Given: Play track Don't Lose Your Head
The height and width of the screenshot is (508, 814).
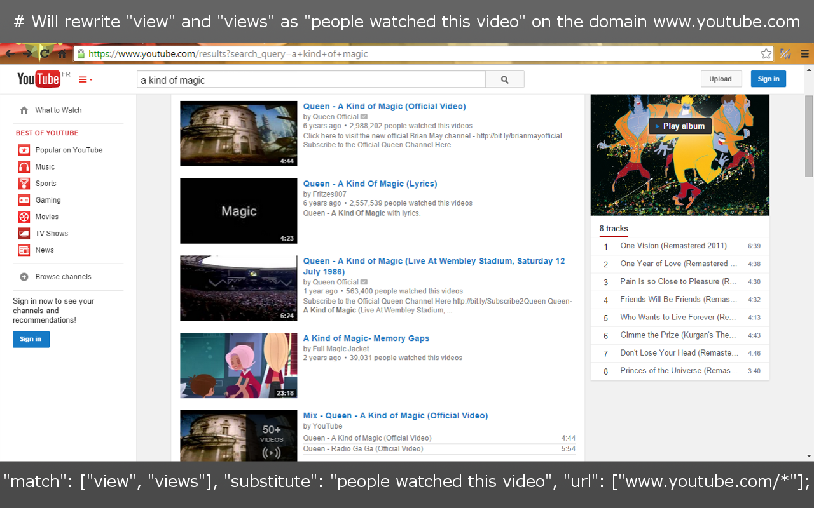Looking at the screenshot, I should 680,352.
